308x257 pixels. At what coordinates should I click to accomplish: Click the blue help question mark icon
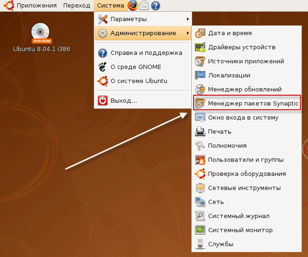156,6
